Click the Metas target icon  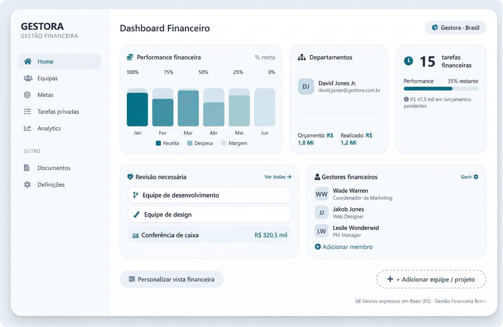pos(27,95)
